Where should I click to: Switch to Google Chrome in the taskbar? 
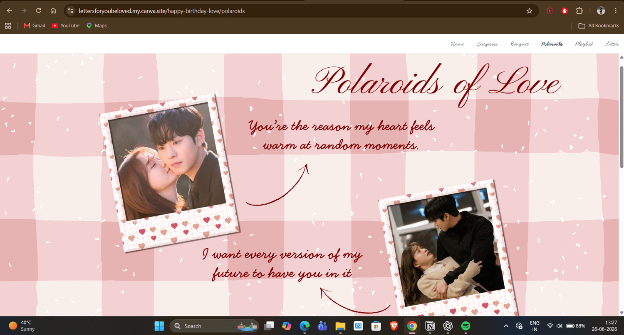(x=412, y=326)
